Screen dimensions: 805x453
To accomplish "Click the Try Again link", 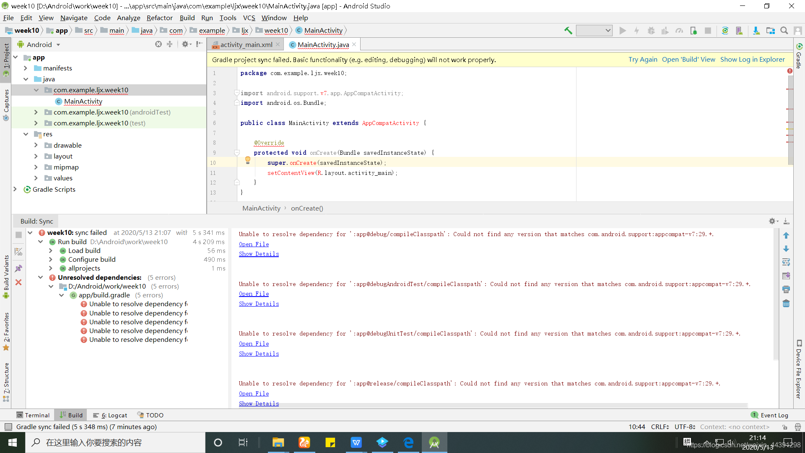I will coord(643,59).
